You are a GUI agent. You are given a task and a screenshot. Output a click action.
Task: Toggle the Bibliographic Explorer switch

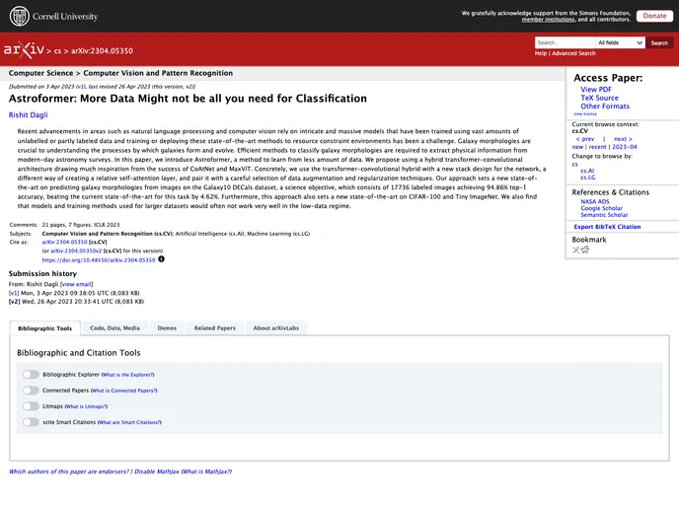tap(31, 375)
